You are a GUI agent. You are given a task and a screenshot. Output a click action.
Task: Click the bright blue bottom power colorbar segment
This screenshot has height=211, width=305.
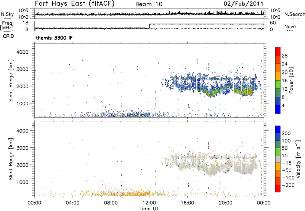[x=278, y=109]
